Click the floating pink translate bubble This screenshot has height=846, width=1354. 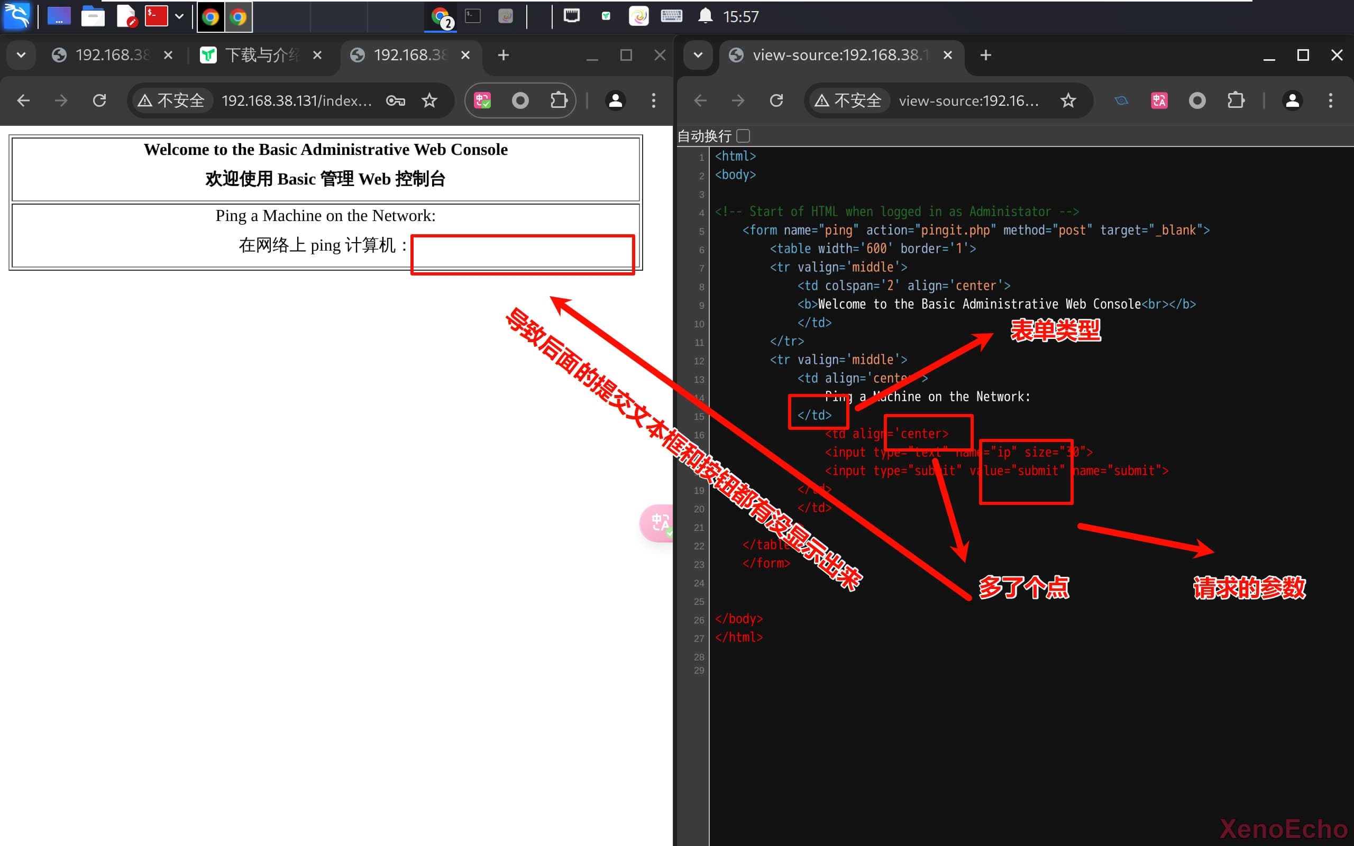[x=659, y=523]
